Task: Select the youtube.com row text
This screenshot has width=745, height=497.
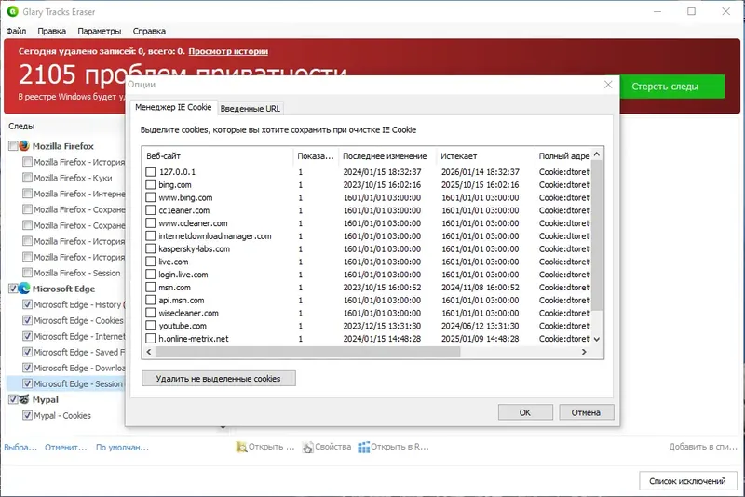Action: pyautogui.click(x=183, y=326)
